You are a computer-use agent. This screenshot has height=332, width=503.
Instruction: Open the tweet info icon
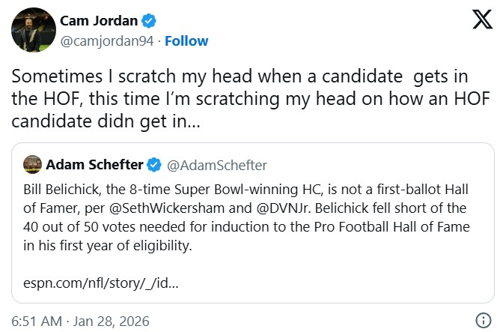click(x=484, y=321)
